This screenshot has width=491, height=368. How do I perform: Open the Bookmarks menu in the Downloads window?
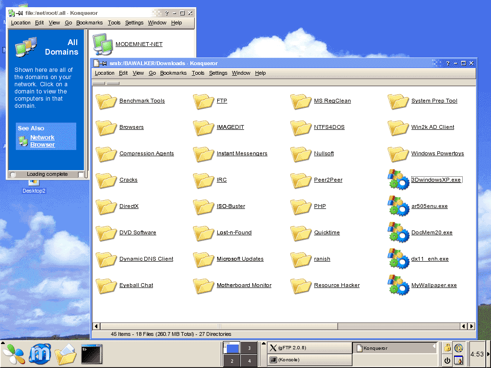point(173,73)
